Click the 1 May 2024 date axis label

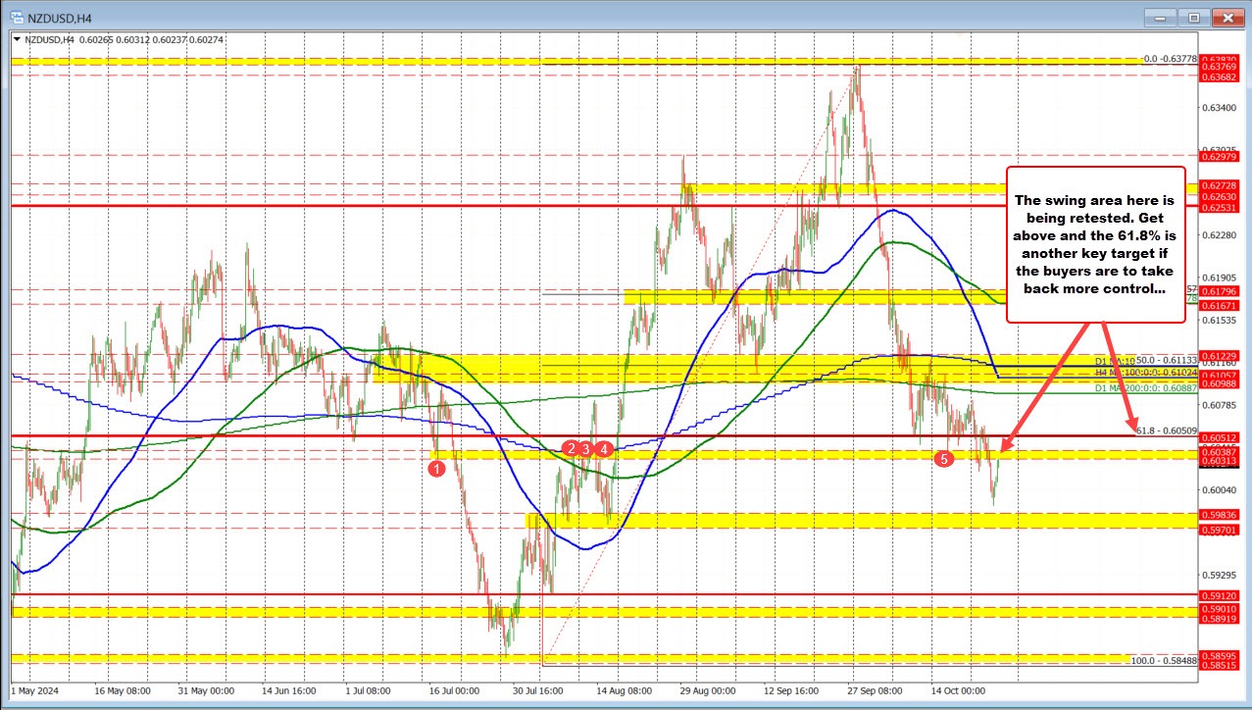point(33,690)
